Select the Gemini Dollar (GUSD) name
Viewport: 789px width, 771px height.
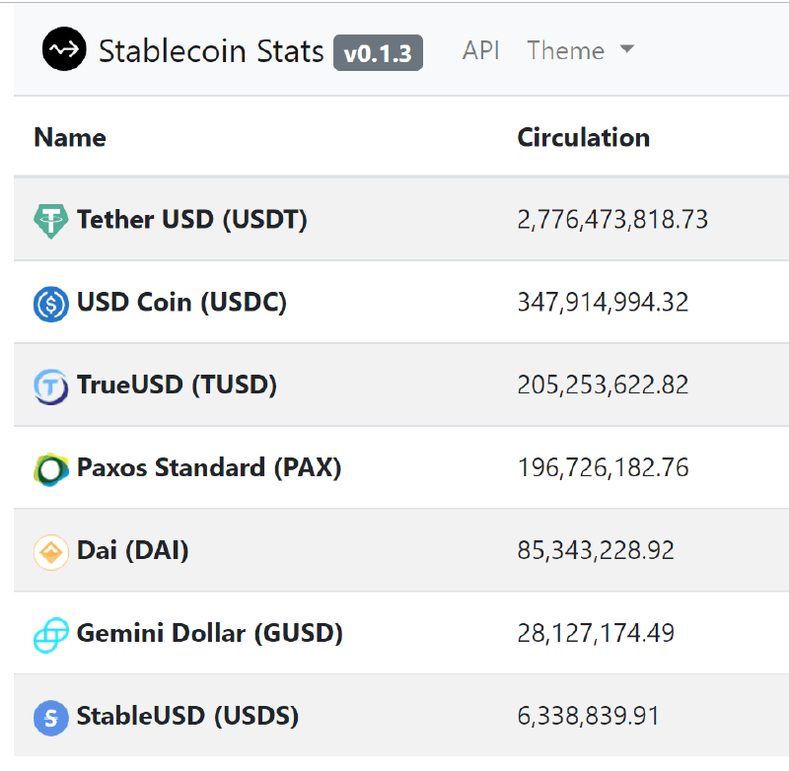(x=210, y=633)
